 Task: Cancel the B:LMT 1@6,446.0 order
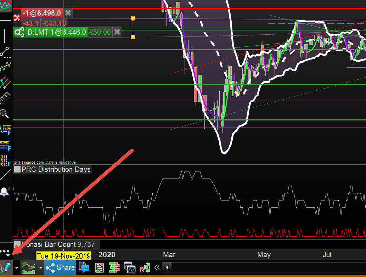tap(117, 32)
